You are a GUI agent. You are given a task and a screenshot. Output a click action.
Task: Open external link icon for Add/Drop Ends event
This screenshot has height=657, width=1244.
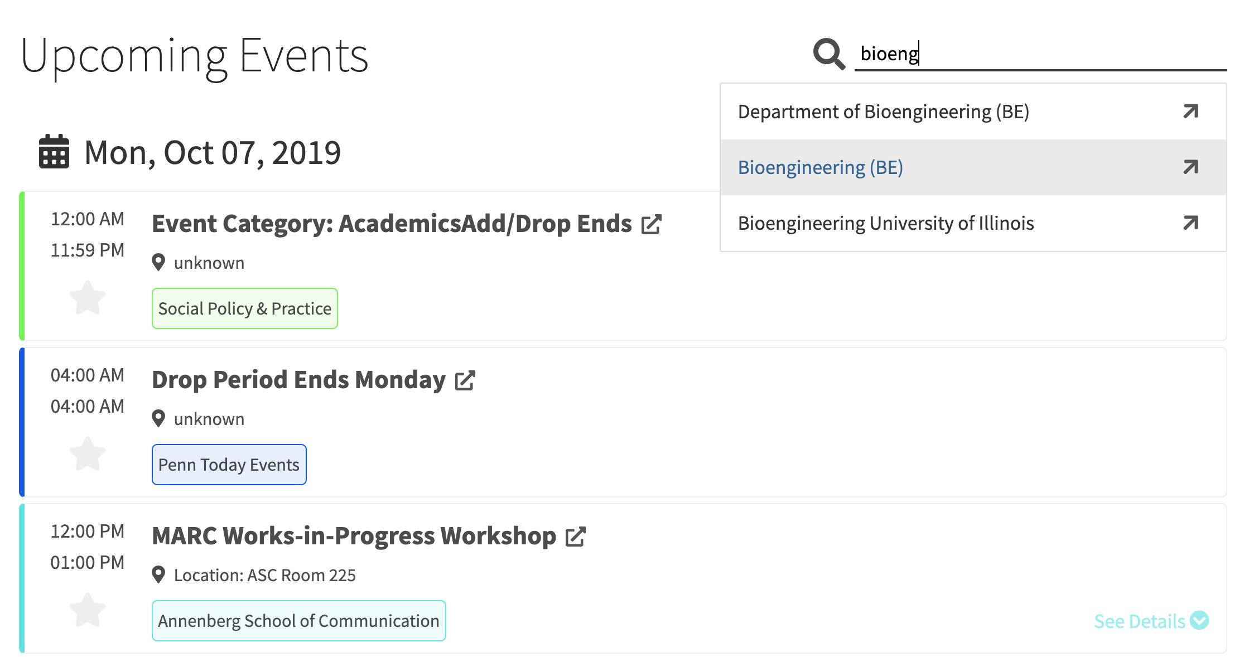(x=651, y=224)
